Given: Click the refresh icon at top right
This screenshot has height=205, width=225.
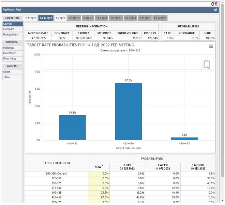Looking at the screenshot, I should [x=212, y=4].
